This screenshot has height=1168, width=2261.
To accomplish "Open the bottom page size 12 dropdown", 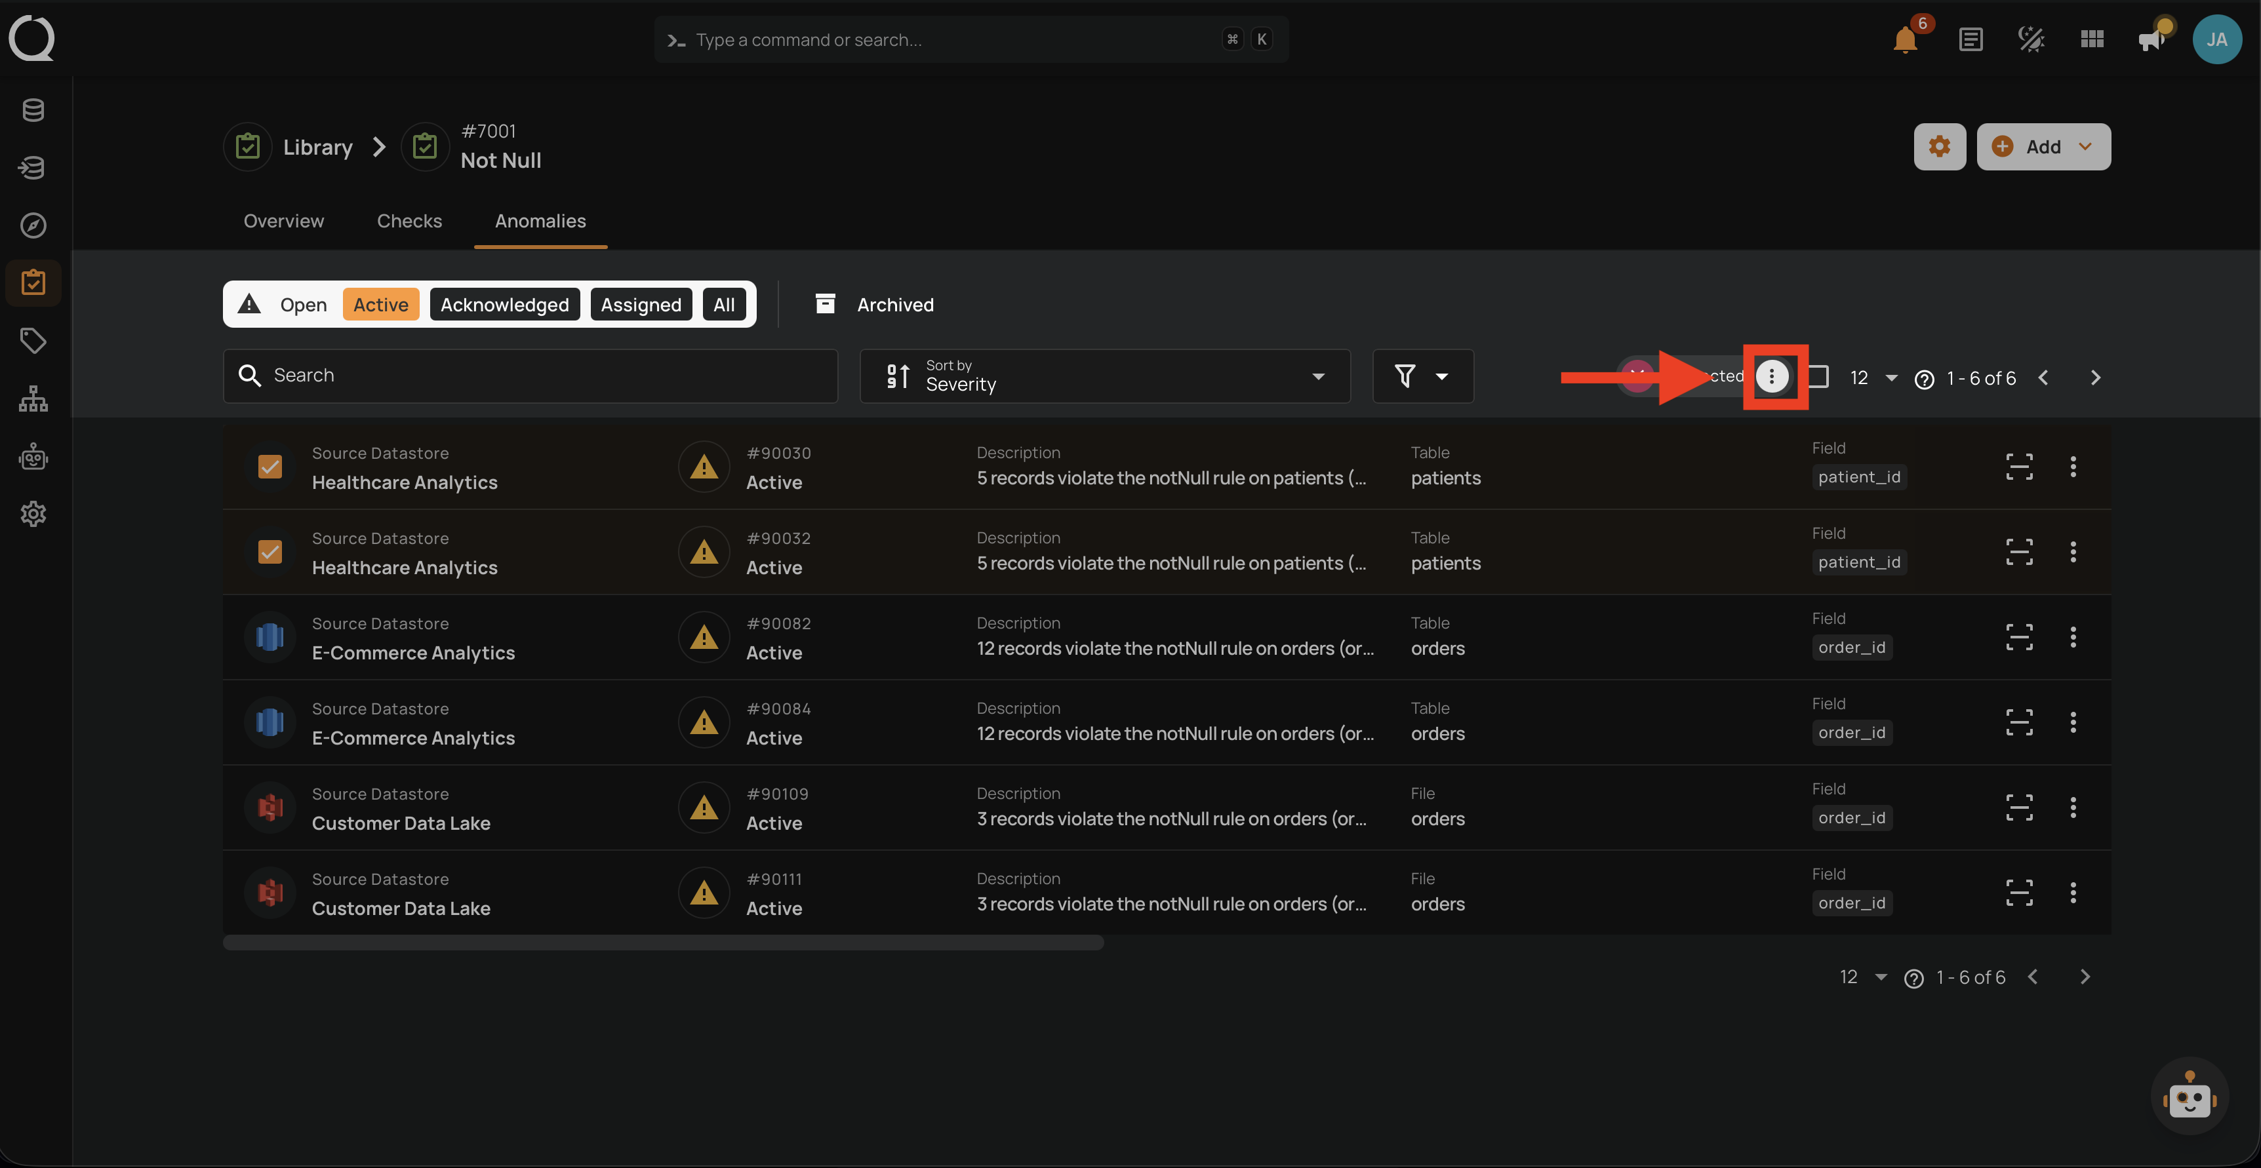I will (x=1864, y=977).
